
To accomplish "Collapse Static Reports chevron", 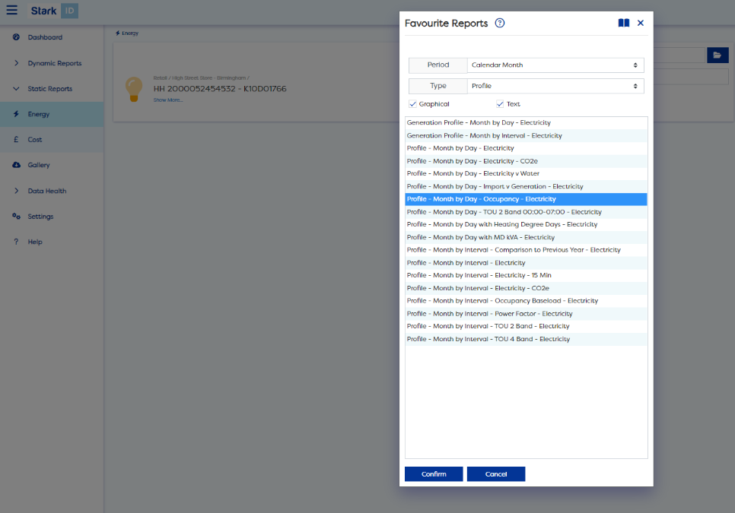I will point(17,88).
